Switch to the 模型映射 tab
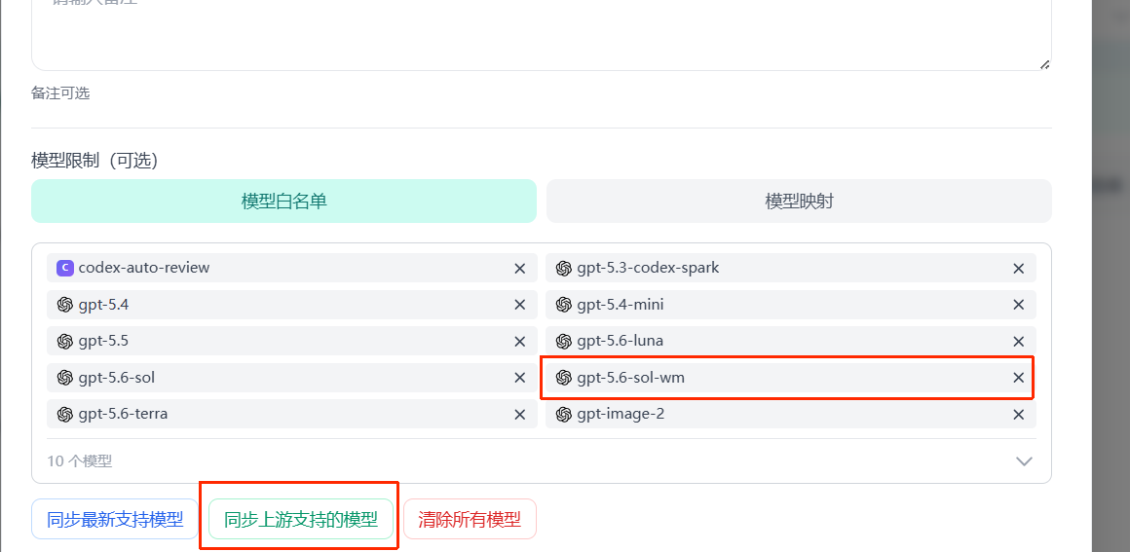This screenshot has height=552, width=1130. tap(799, 202)
